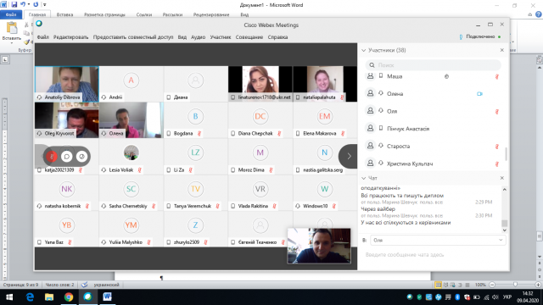Open the Справка menu
Viewport: 543px width, 305px height.
click(277, 37)
